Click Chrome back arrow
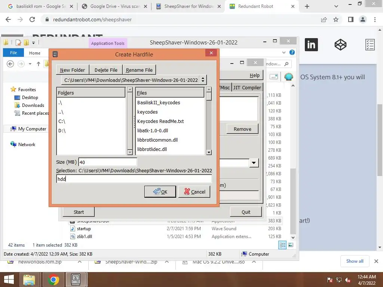The image size is (383, 287). [x=8, y=19]
